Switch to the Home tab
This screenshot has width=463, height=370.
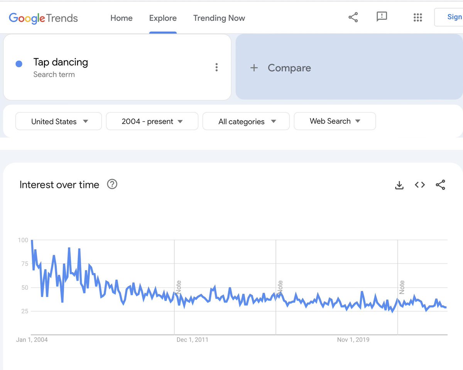pyautogui.click(x=121, y=18)
